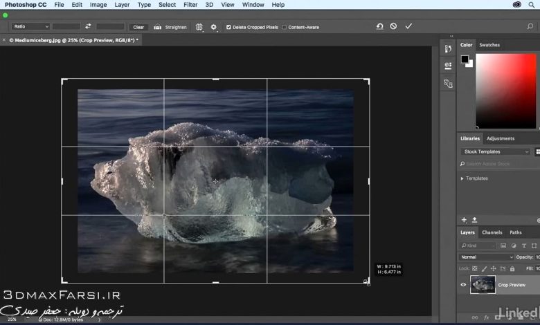The image size is (540, 325).
Task: Open the panel icon below Properties
Action: [x=448, y=84]
